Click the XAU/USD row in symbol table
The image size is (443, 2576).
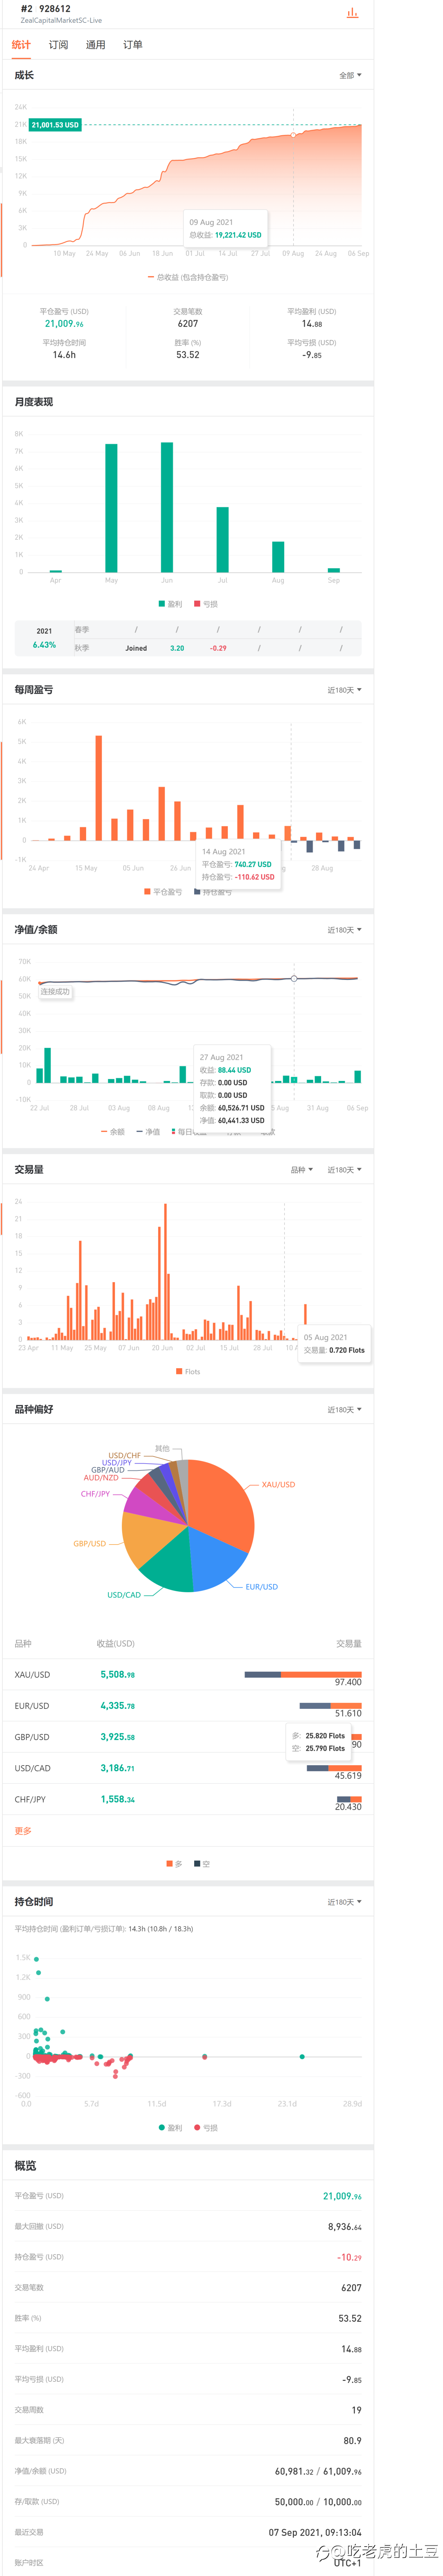click(188, 1675)
